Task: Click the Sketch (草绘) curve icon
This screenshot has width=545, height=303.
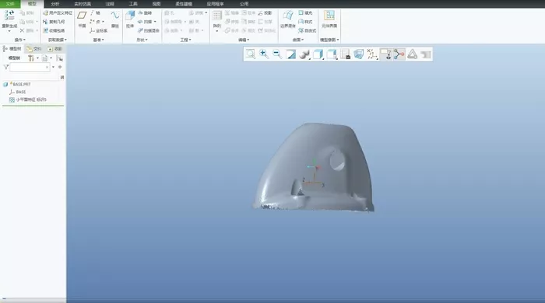Action: coord(115,19)
